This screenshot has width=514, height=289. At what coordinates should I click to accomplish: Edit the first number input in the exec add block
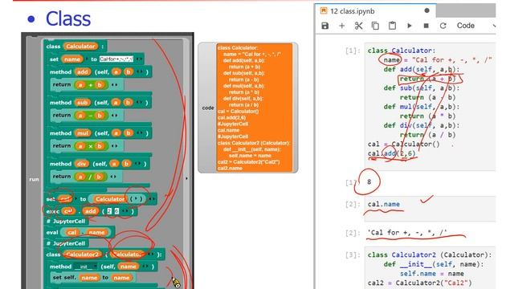[109, 211]
